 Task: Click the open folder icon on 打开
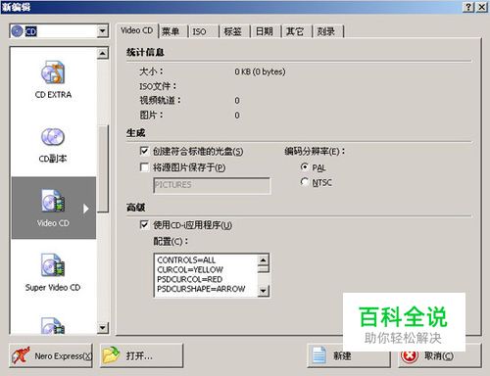click(x=111, y=355)
